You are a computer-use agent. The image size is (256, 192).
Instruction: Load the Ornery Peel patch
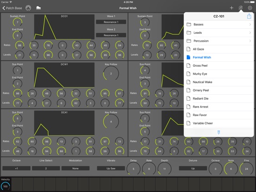point(219,90)
